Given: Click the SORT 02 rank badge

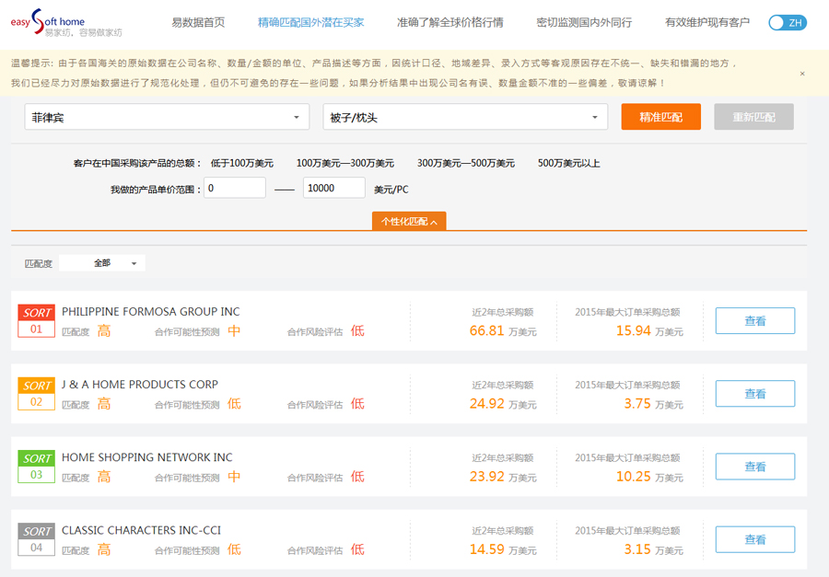Looking at the screenshot, I should click(37, 394).
